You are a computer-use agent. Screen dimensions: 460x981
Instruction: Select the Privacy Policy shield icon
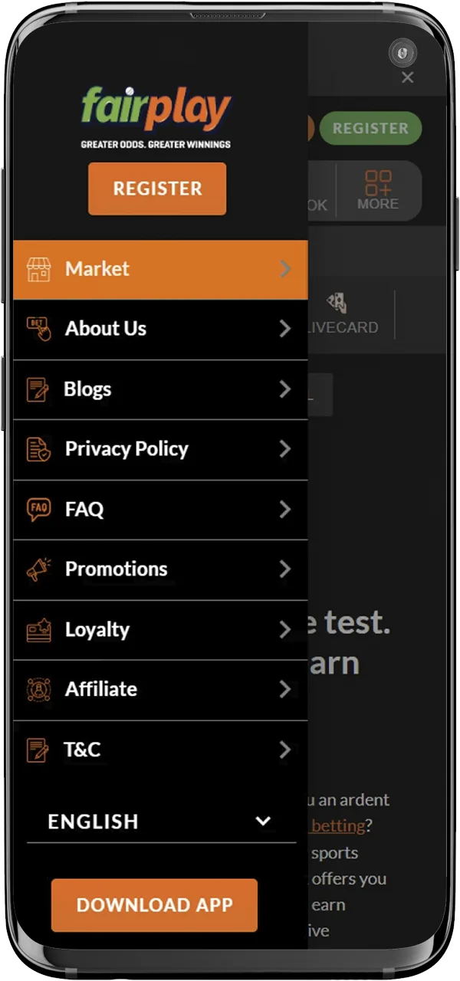[38, 449]
